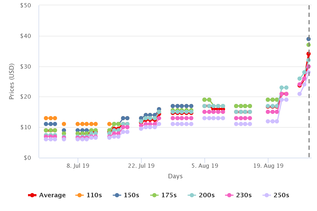
Task: Select the last green 175s point near $37
Action: (x=308, y=45)
